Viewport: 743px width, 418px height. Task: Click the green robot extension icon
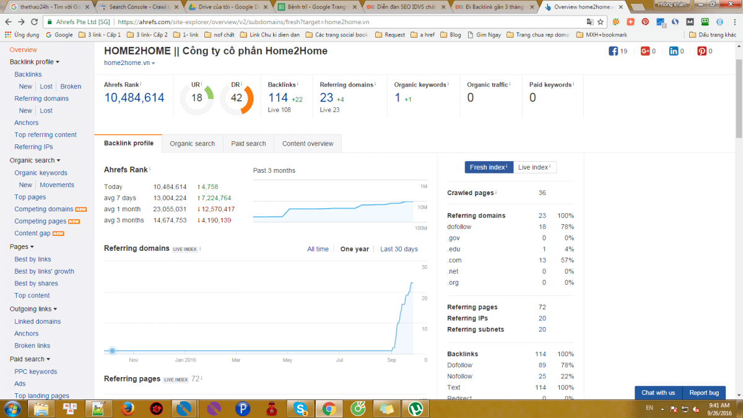click(x=705, y=22)
